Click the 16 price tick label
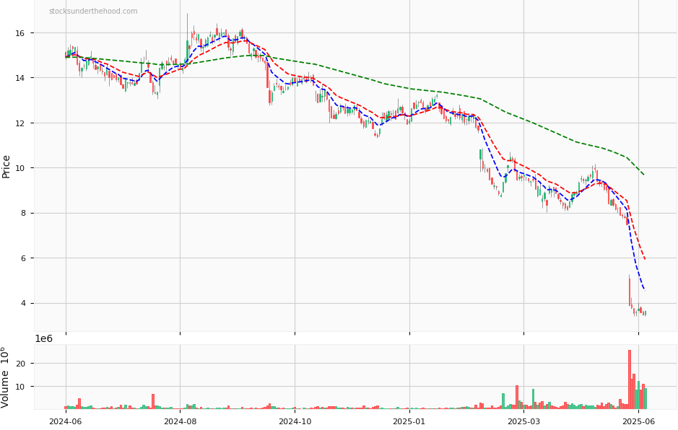This screenshot has height=430, width=678. [20, 33]
